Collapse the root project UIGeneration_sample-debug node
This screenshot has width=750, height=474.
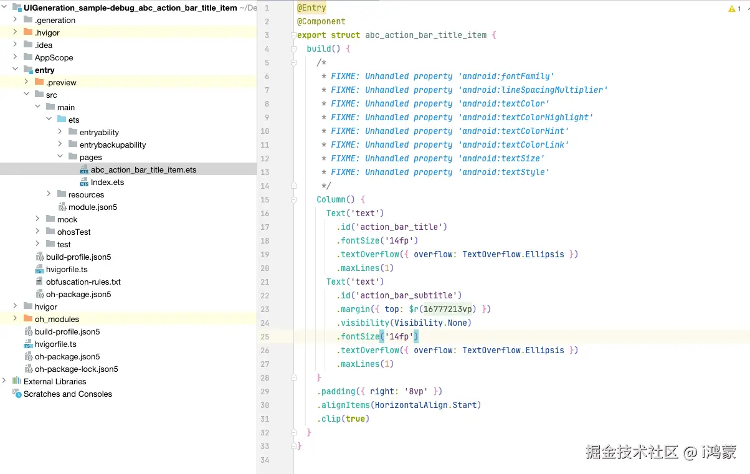tap(5, 7)
